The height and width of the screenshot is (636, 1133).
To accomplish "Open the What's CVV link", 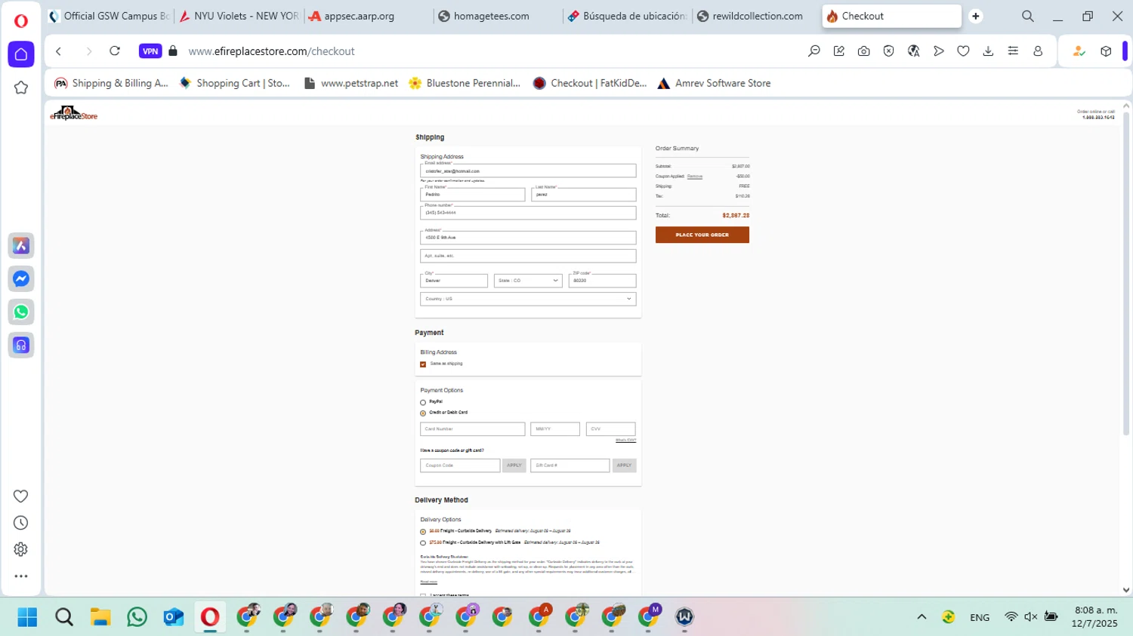I will (626, 441).
